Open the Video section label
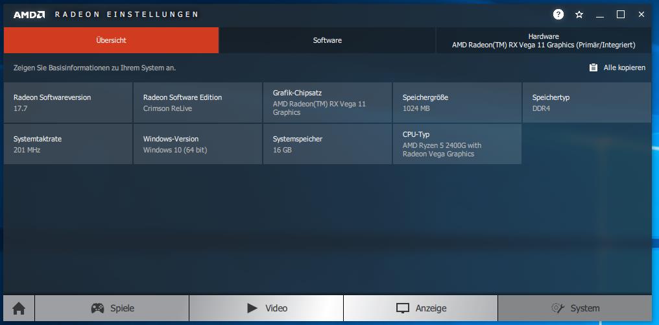The image size is (659, 325). (276, 308)
